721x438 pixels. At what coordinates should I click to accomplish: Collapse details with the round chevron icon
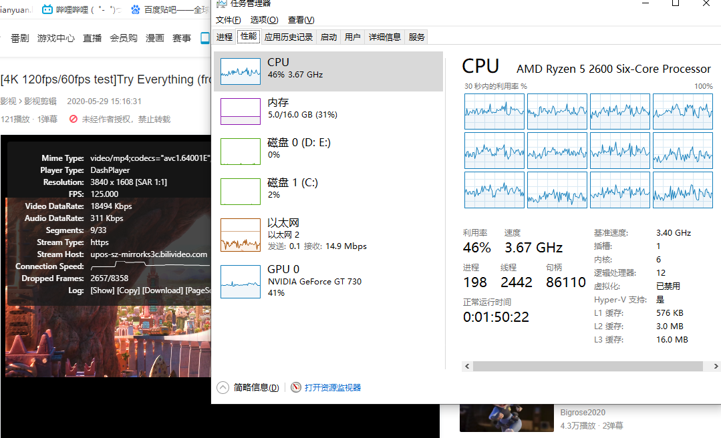pos(223,388)
